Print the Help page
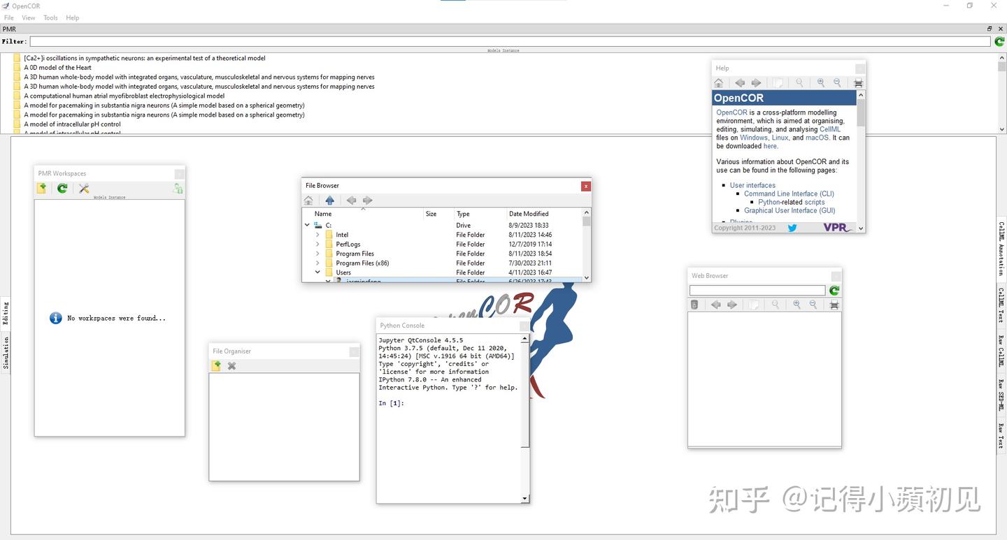 (859, 83)
